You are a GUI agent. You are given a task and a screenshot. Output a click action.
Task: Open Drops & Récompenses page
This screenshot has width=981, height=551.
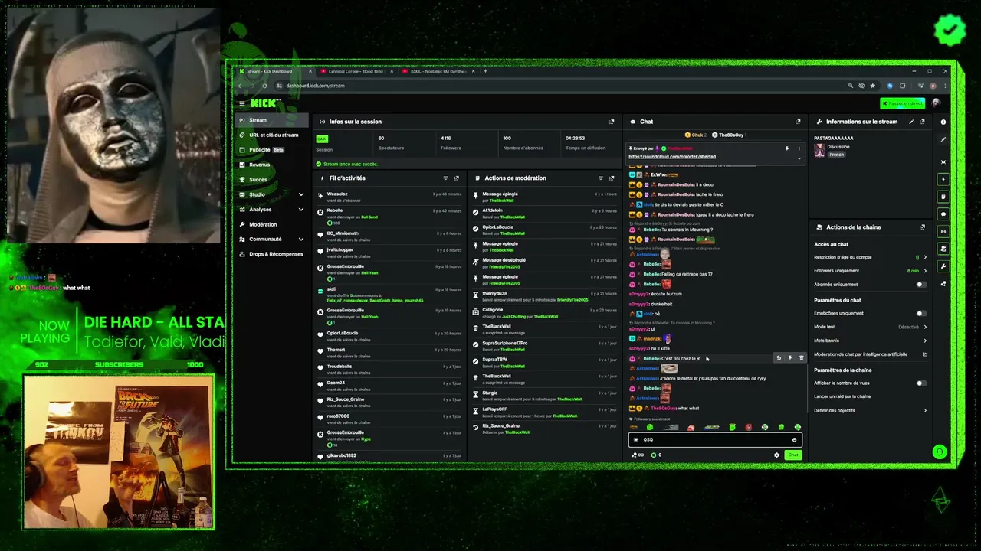click(271, 254)
